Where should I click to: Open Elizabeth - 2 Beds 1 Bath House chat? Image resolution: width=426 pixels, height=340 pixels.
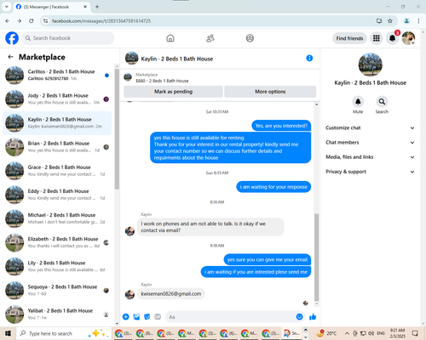[x=57, y=242]
